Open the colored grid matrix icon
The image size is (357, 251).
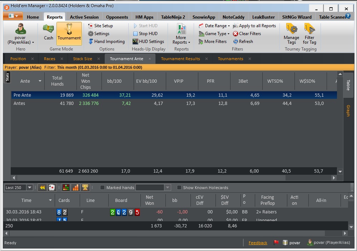pos(66,188)
